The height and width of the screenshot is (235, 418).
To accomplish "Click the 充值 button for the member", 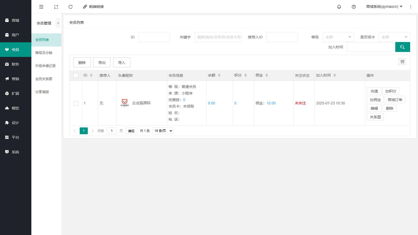I will tap(374, 91).
